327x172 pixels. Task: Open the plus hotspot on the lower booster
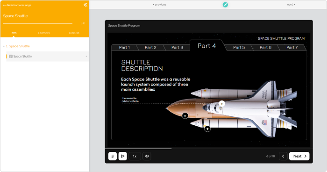click(x=207, y=129)
